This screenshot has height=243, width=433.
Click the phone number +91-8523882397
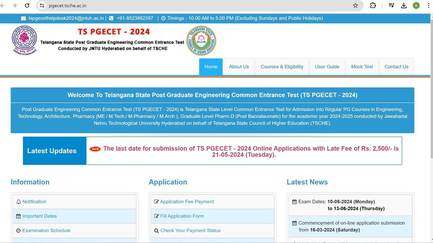[x=135, y=18]
